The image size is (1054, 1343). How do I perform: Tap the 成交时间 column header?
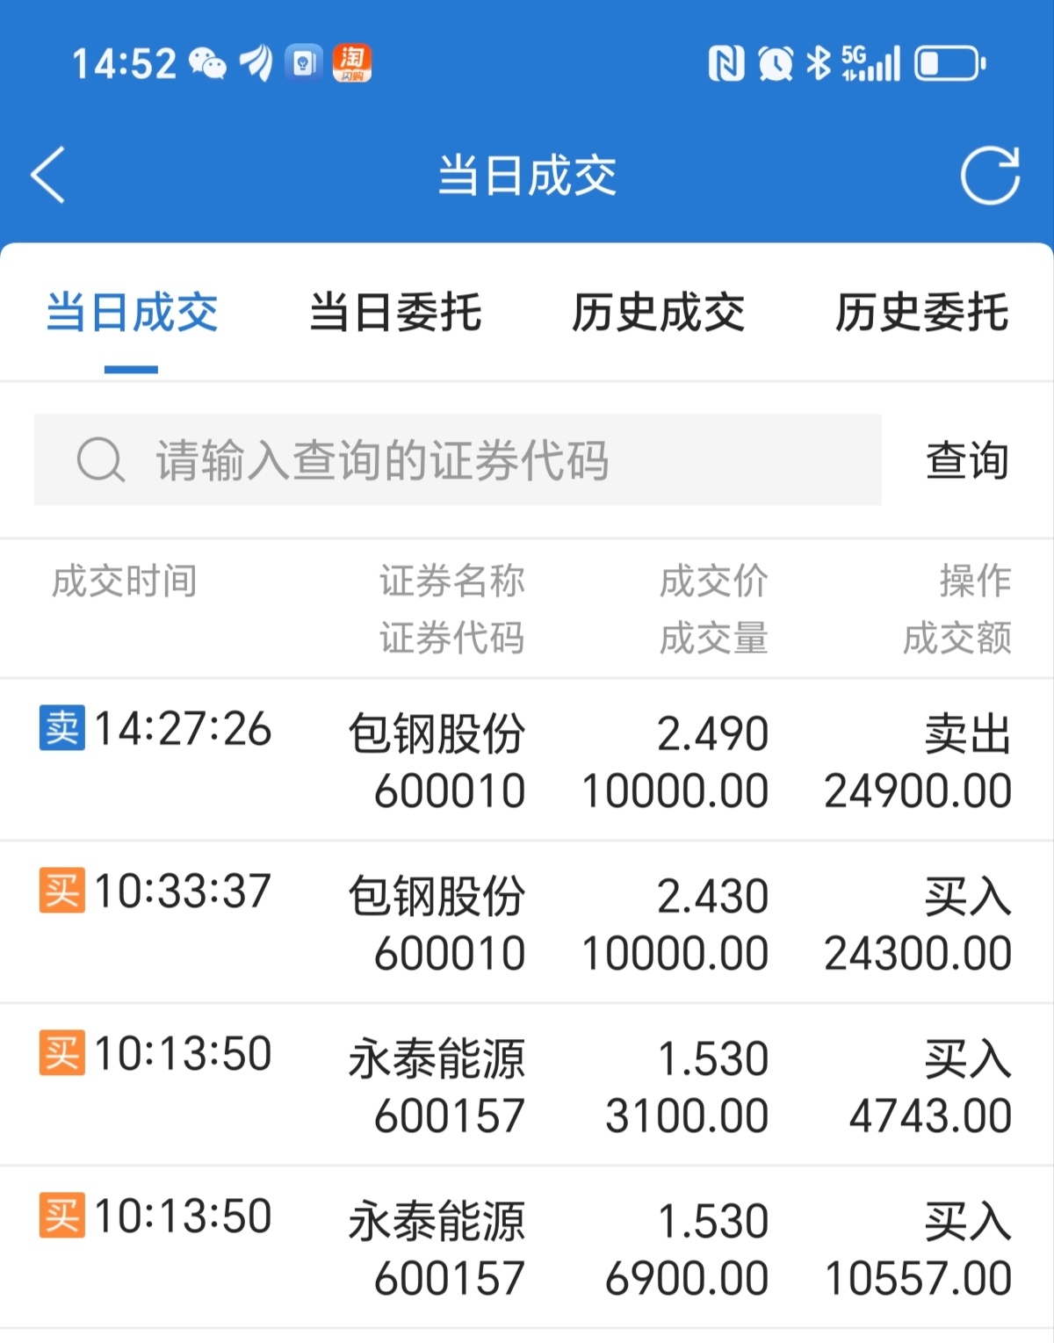(x=125, y=581)
